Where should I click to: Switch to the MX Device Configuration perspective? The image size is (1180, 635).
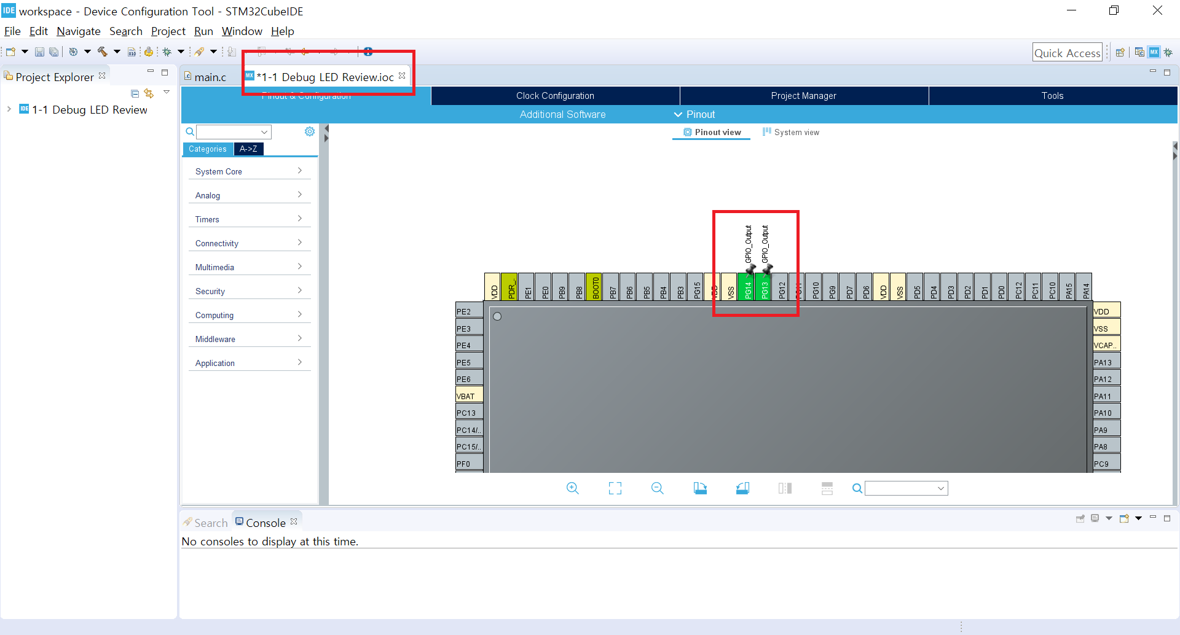[x=1154, y=53]
